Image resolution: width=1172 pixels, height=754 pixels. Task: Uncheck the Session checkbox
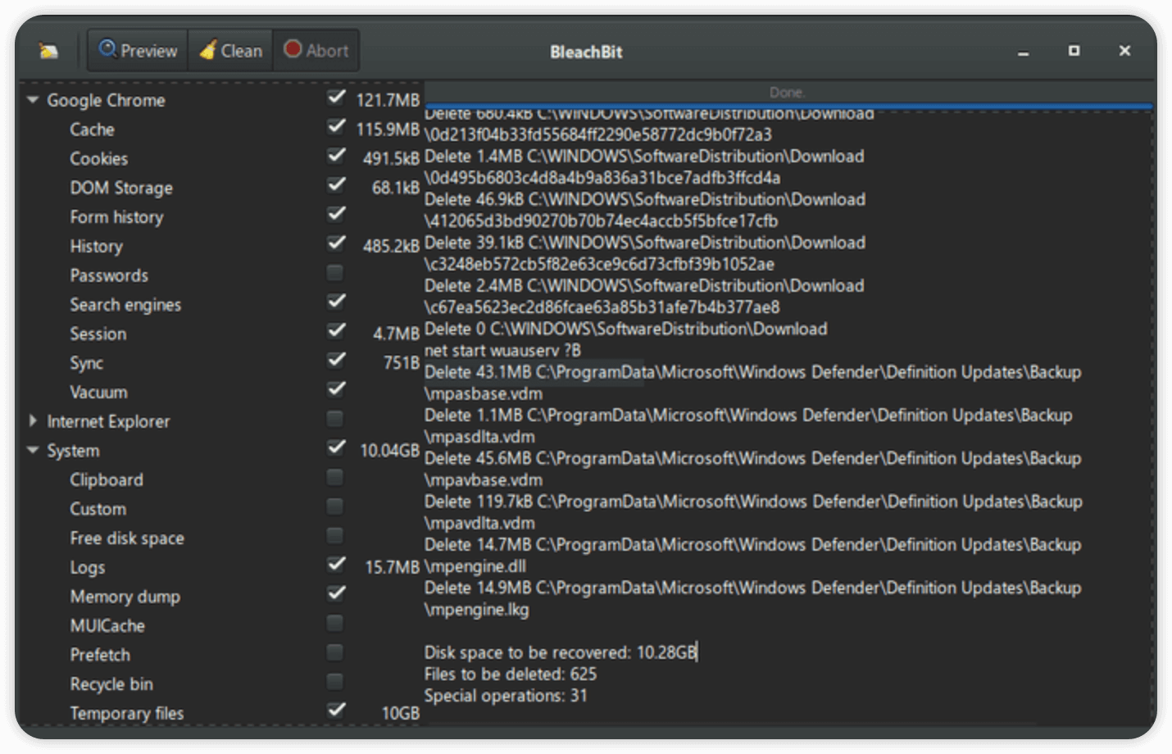[335, 330]
